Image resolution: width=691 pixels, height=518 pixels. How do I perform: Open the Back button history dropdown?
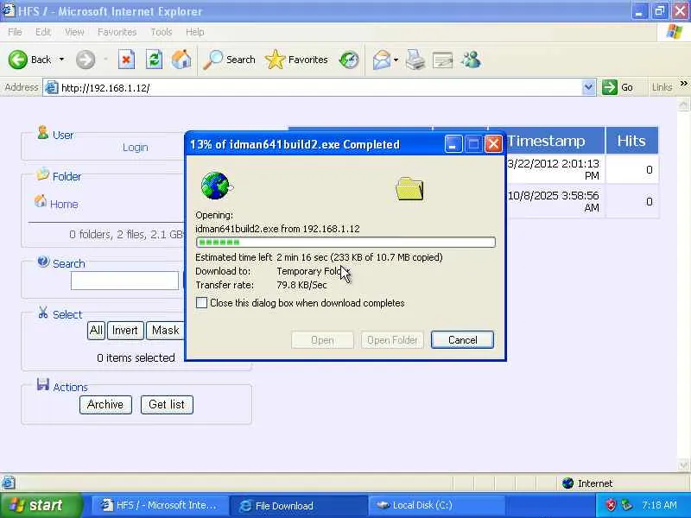click(x=61, y=60)
